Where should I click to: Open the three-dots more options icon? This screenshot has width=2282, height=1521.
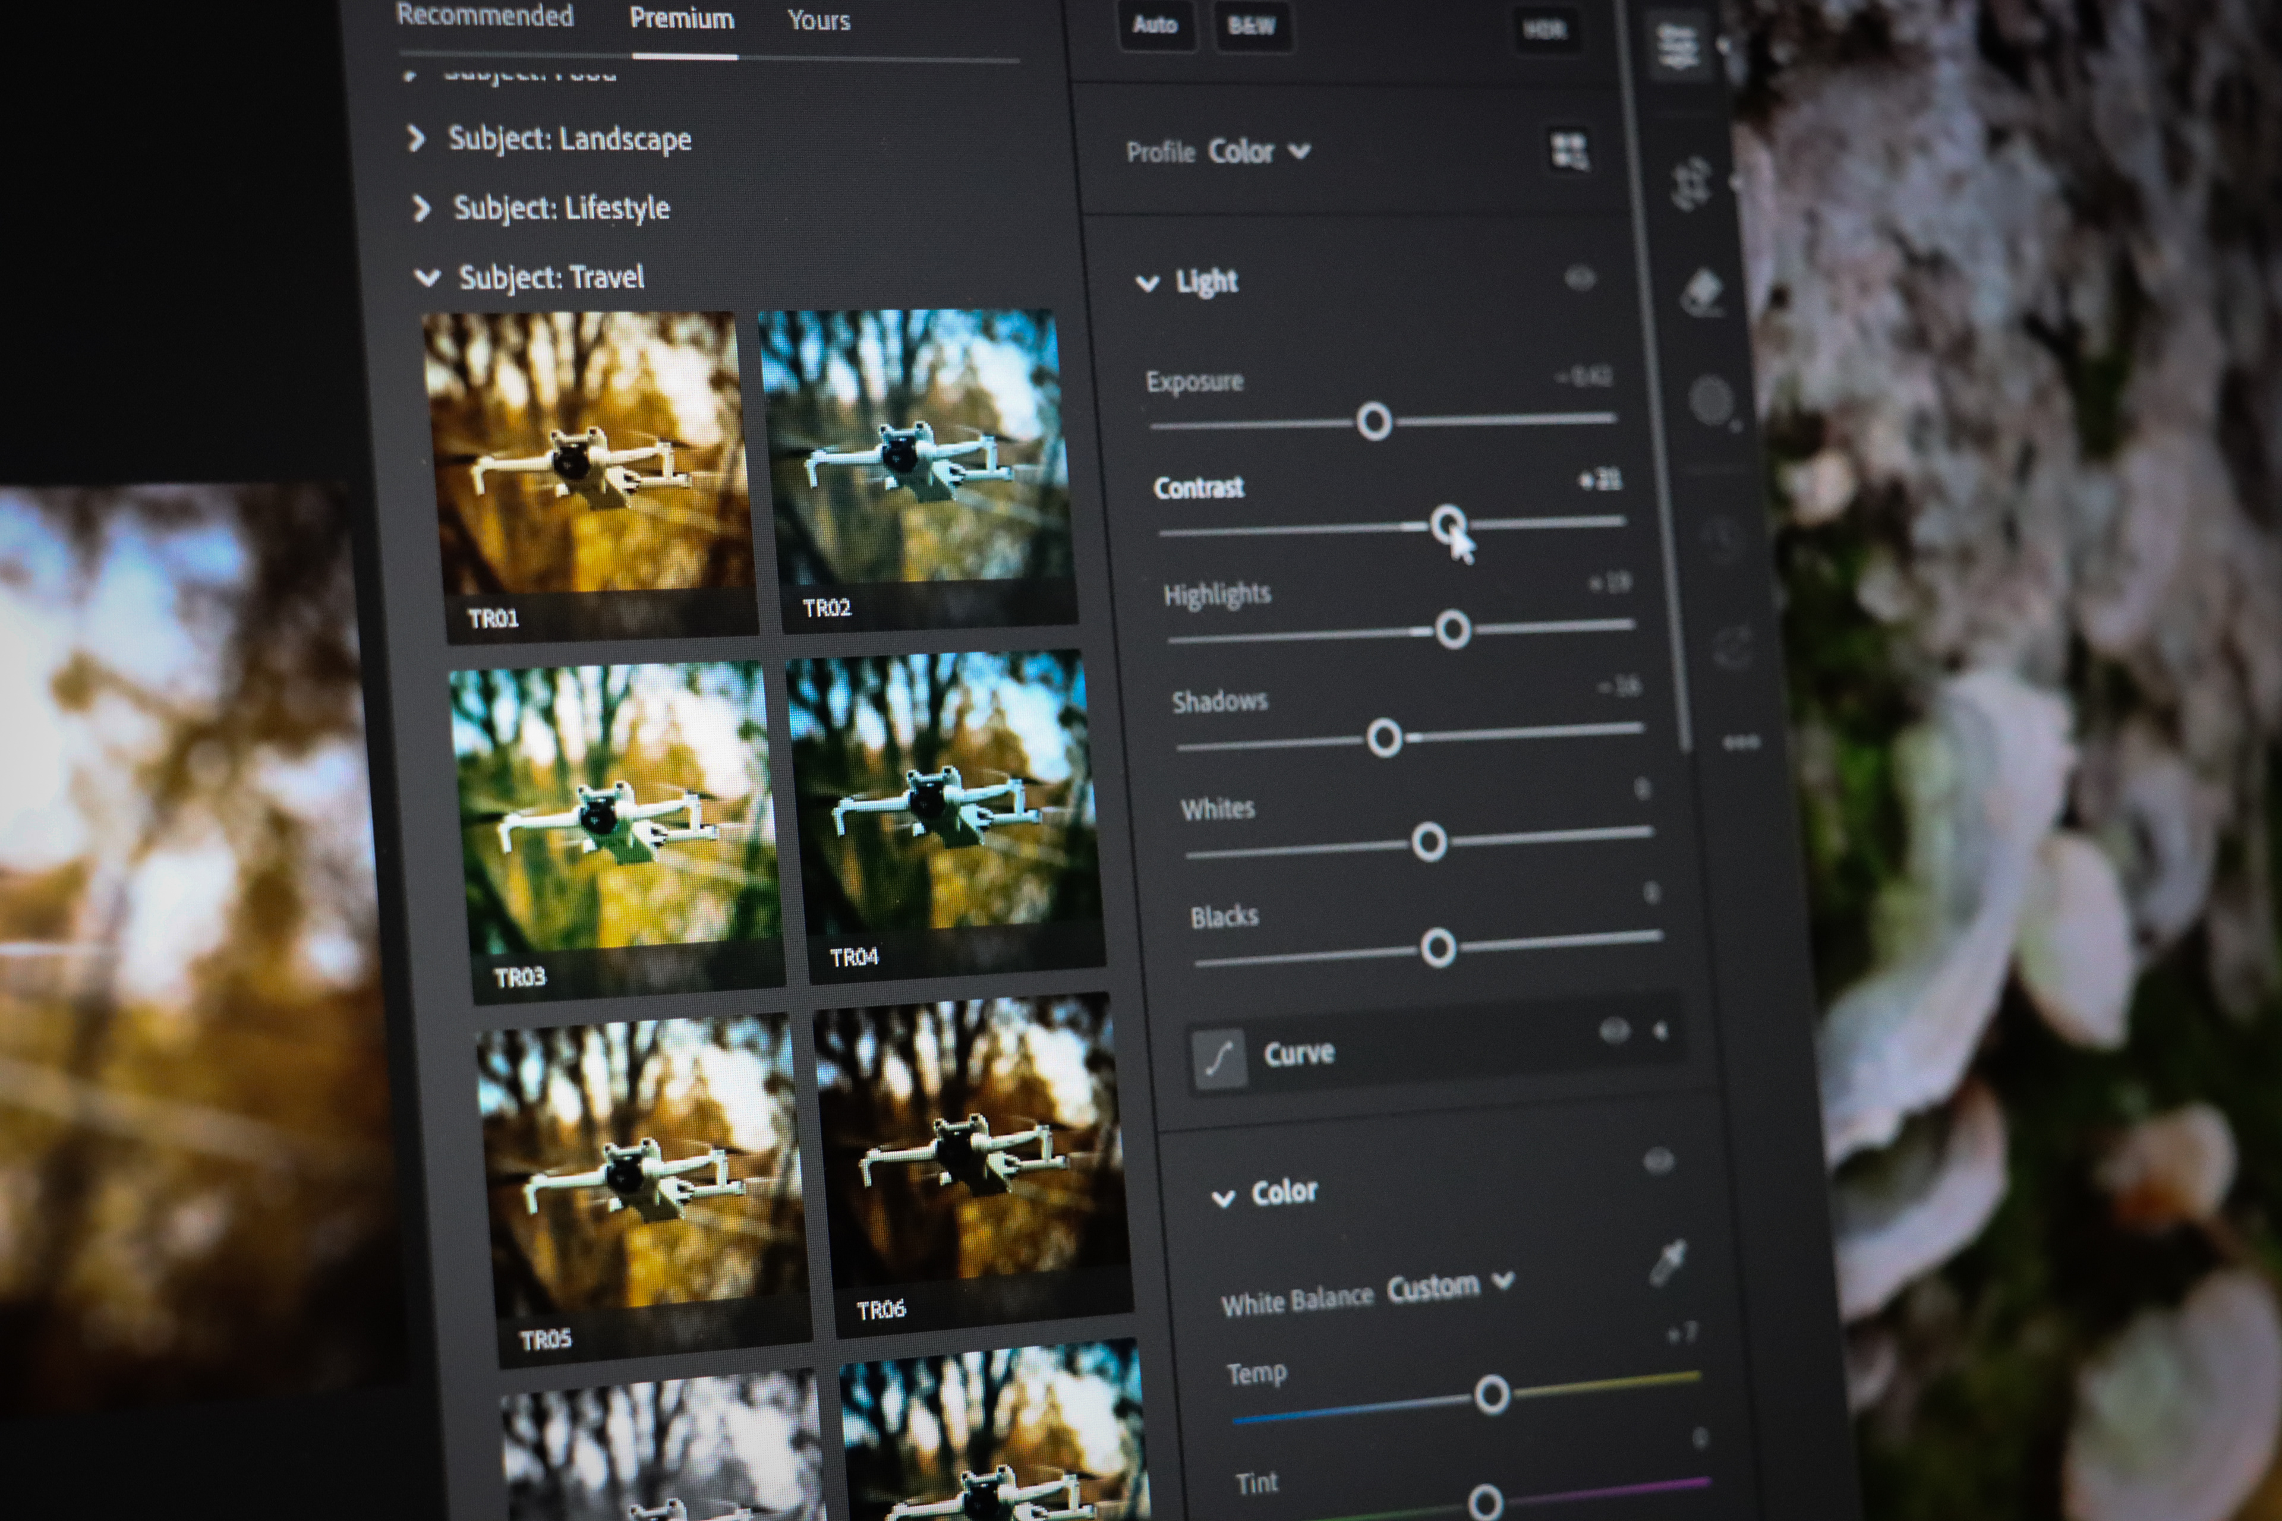1742,743
